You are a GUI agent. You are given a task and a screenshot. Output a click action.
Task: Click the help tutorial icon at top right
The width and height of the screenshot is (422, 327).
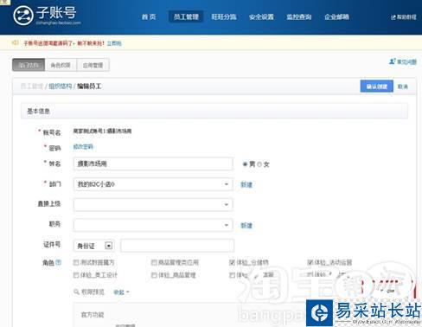393,17
